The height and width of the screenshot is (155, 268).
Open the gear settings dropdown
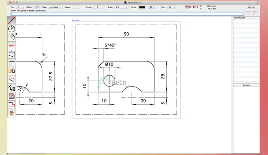(x=152, y=7)
